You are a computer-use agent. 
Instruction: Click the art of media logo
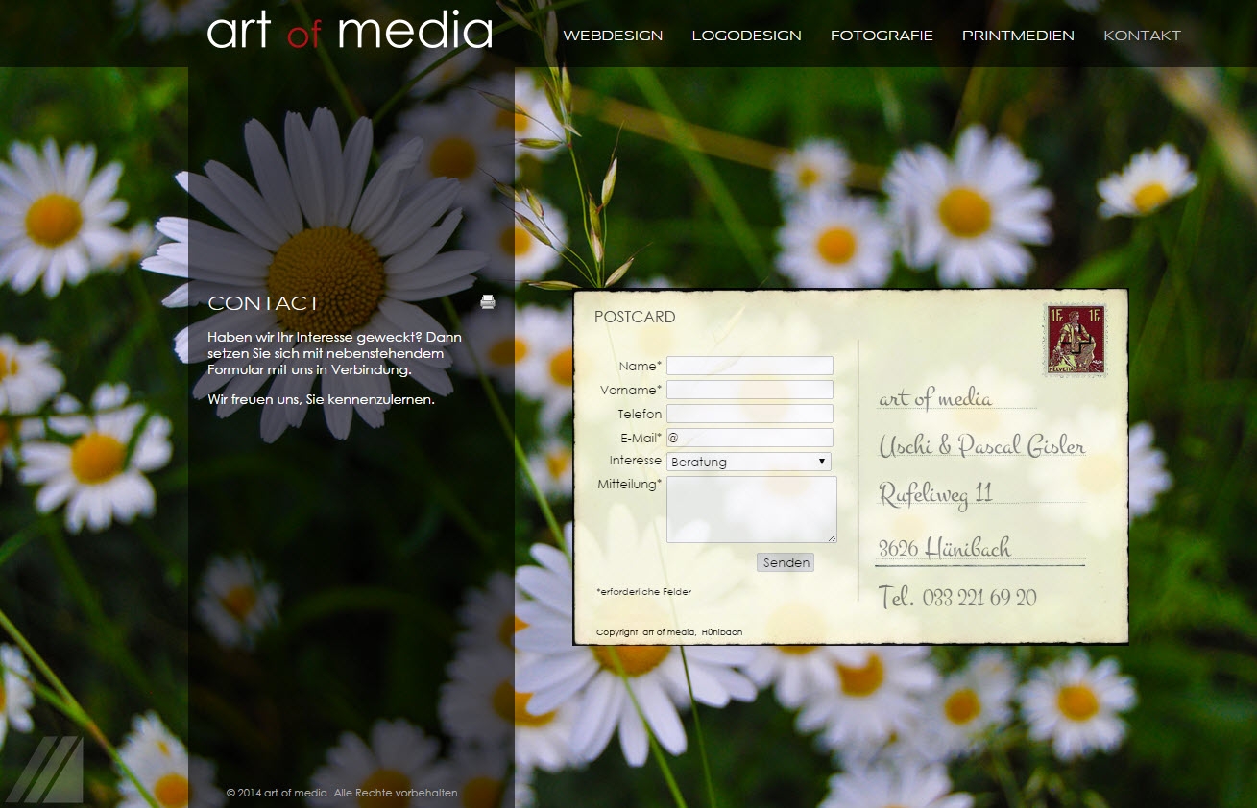(x=350, y=31)
